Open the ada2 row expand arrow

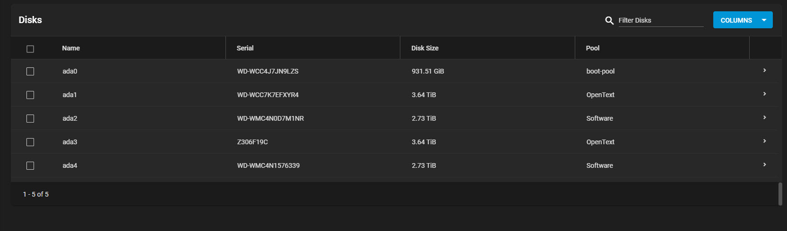tap(764, 117)
